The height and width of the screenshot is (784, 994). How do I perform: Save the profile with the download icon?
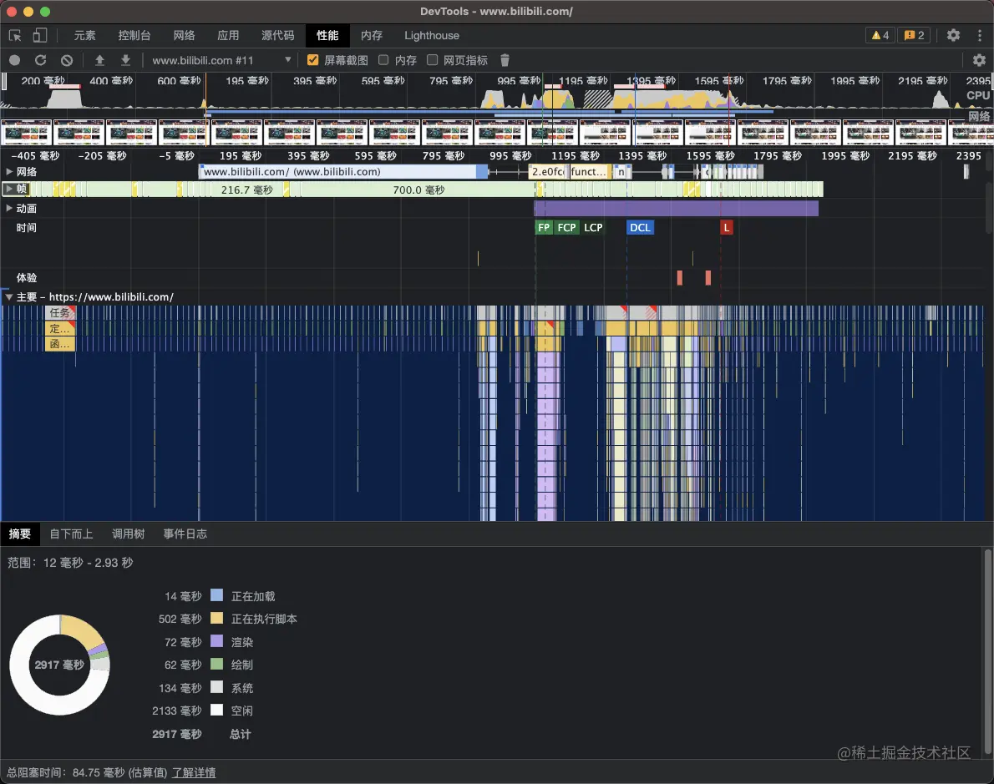(x=125, y=60)
